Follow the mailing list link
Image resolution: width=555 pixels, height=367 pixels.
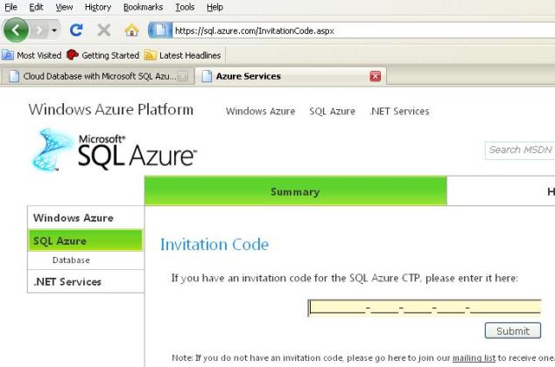click(474, 357)
